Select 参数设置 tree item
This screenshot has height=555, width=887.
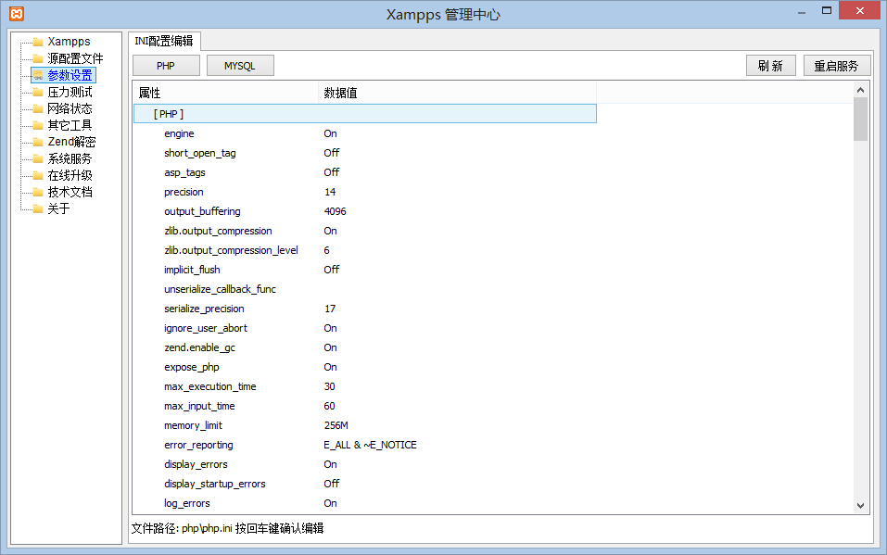pyautogui.click(x=70, y=75)
